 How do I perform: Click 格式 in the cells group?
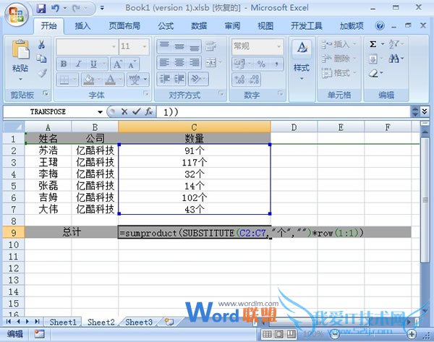coord(339,73)
